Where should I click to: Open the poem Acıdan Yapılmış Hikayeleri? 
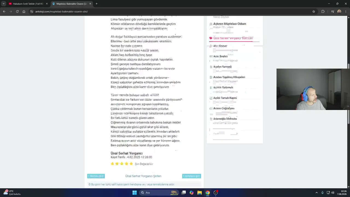pyautogui.click(x=229, y=77)
